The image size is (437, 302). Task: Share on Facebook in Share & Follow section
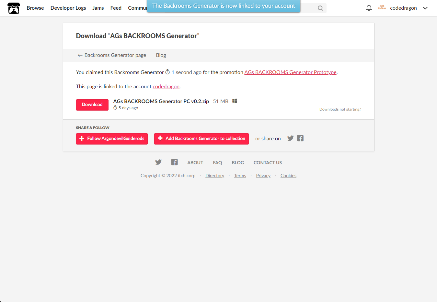coord(300,138)
